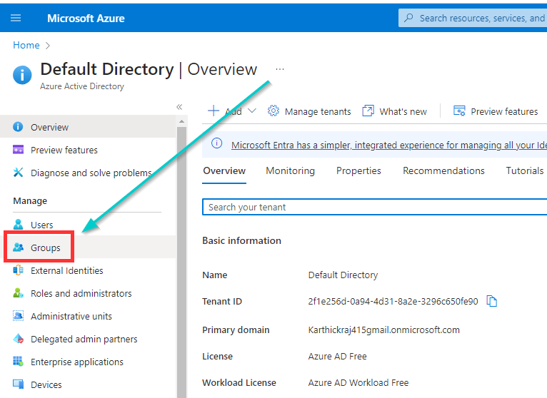Open the hamburger portal menu
Viewport: 547px width, 398px height.
click(16, 18)
